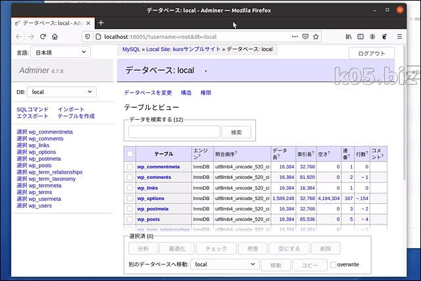Select data of wp_term_relationships in sidebar

tap(22, 172)
